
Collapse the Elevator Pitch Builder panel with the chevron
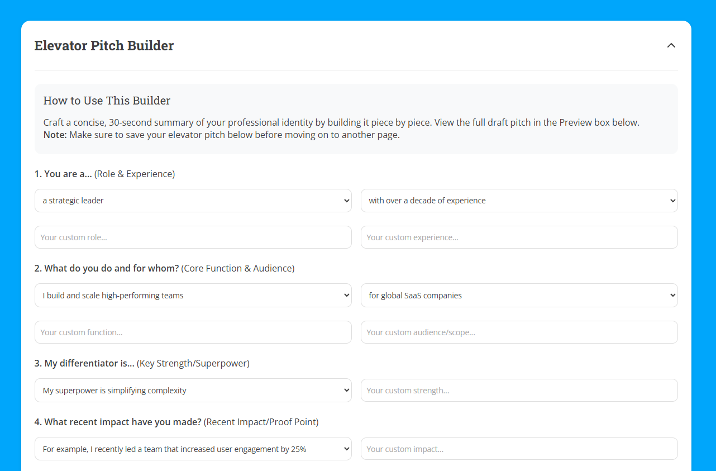[671, 45]
